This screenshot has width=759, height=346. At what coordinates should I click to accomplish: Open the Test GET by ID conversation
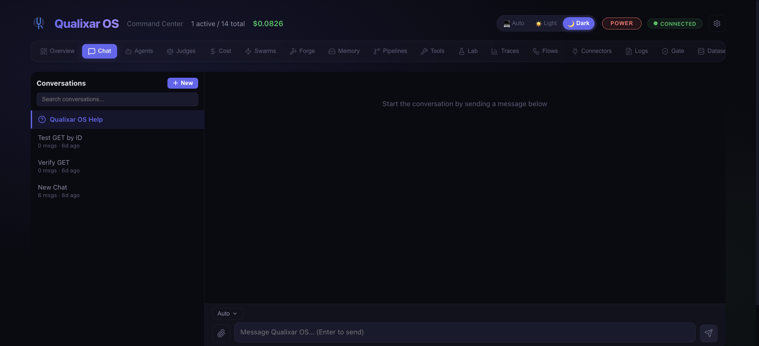(117, 141)
